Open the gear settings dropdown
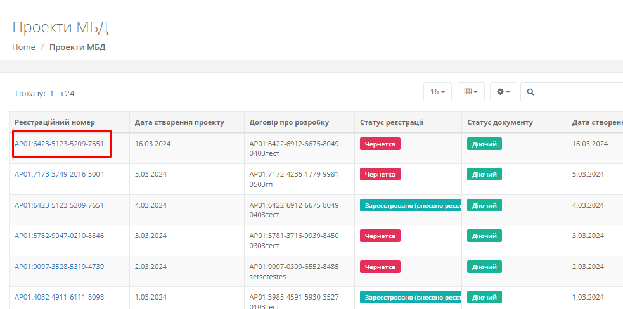The image size is (623, 309). [x=504, y=92]
